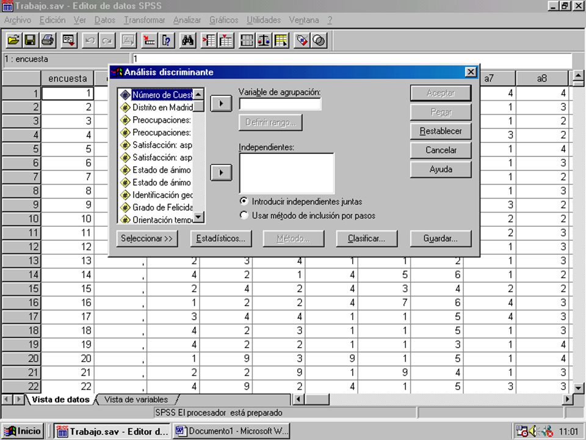Click the Find binoculars toolbar icon
The width and height of the screenshot is (586, 440).
187,40
